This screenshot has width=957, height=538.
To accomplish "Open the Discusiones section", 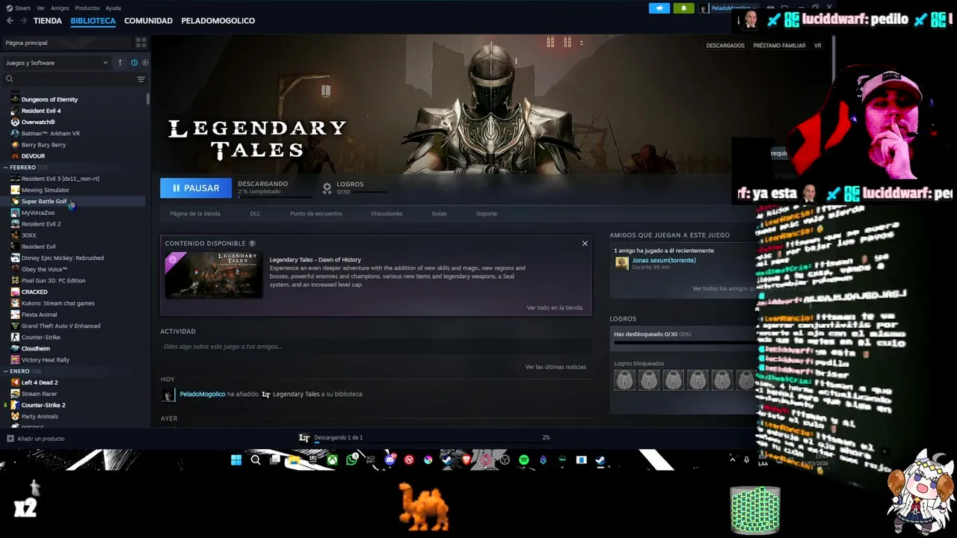I will 387,214.
